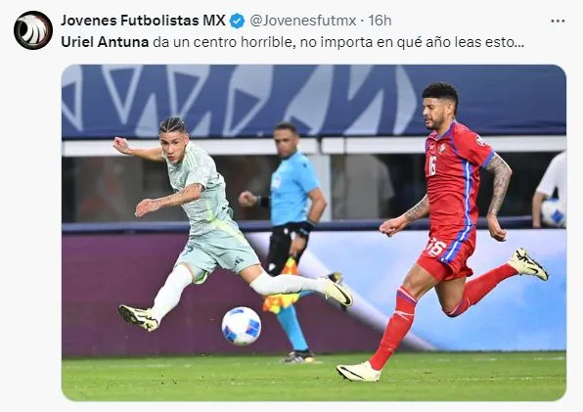Click the ball held at the photo's right edge
Screen dimensions: 583x412
(554, 212)
